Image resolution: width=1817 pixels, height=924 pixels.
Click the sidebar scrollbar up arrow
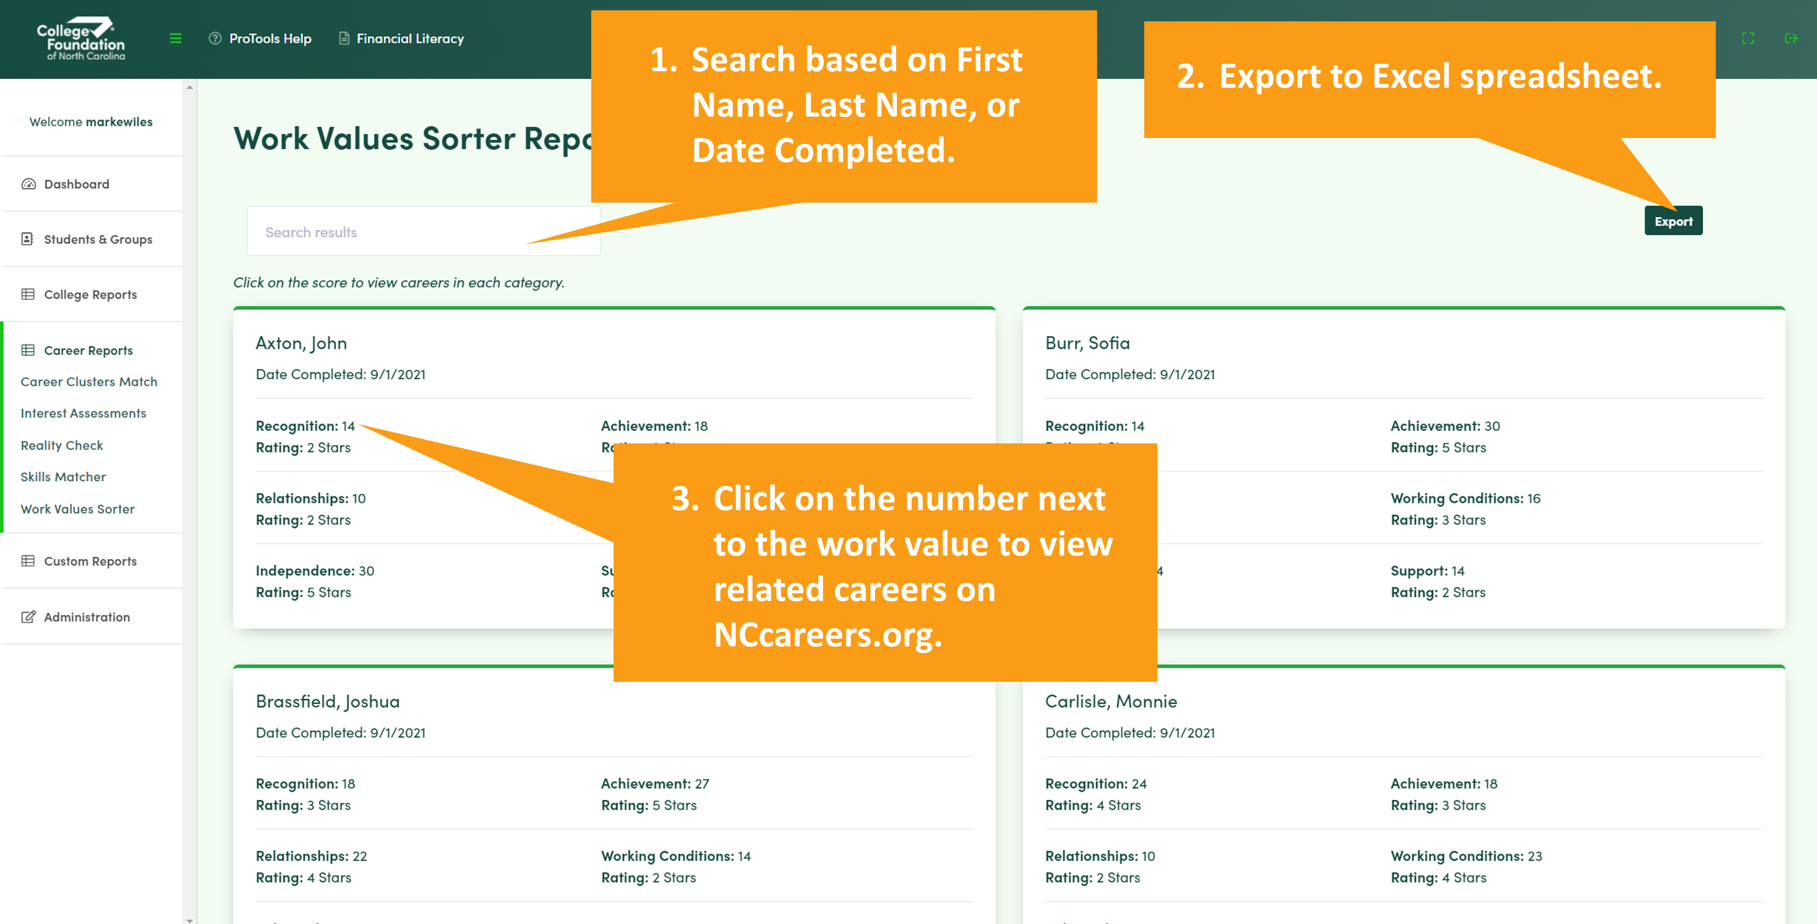pos(190,87)
